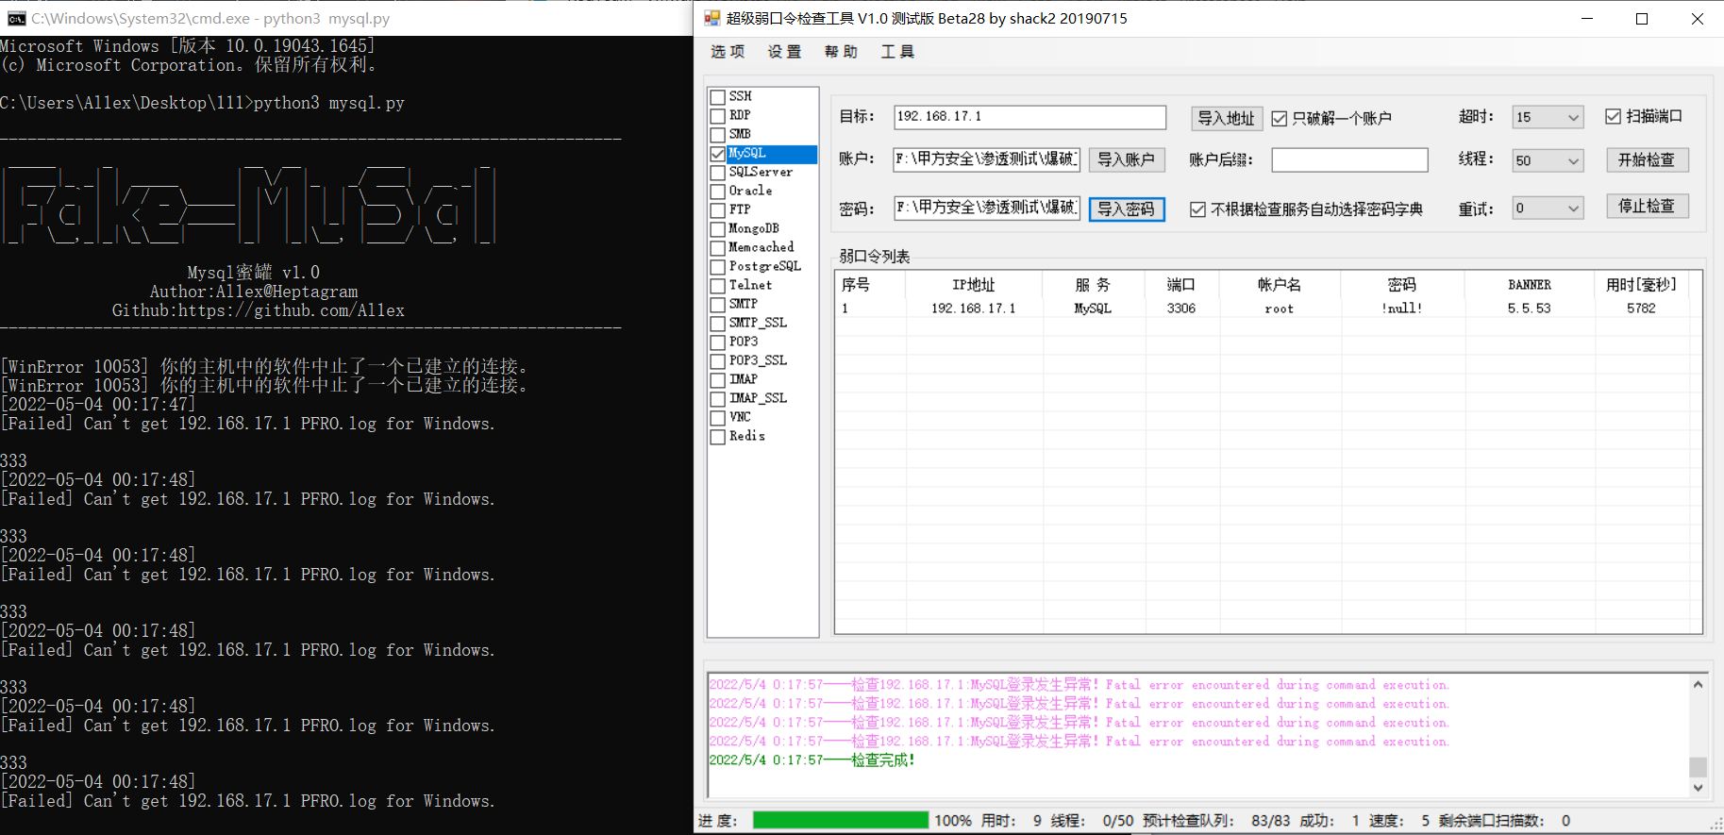
Task: Click the 账户后缀 input field
Action: point(1349,160)
